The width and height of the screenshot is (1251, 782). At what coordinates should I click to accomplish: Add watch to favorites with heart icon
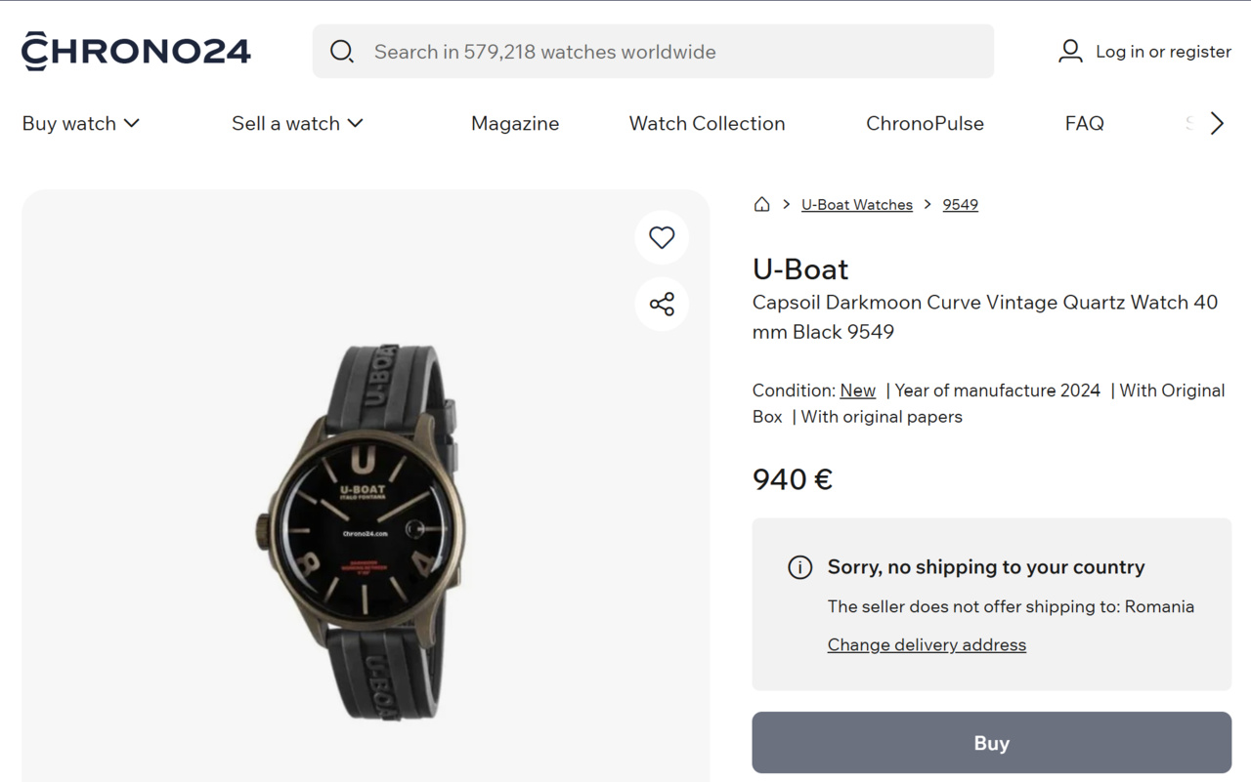click(x=662, y=237)
